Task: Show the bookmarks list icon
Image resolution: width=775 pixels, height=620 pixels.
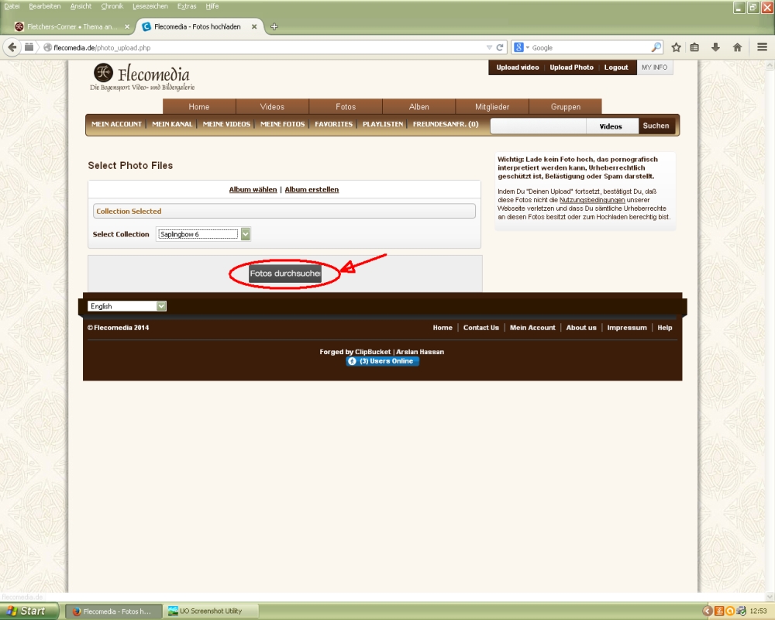Action: (x=694, y=47)
